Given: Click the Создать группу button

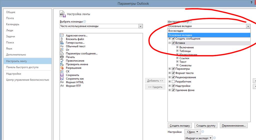Looking at the screenshot, I should [x=206, y=126].
